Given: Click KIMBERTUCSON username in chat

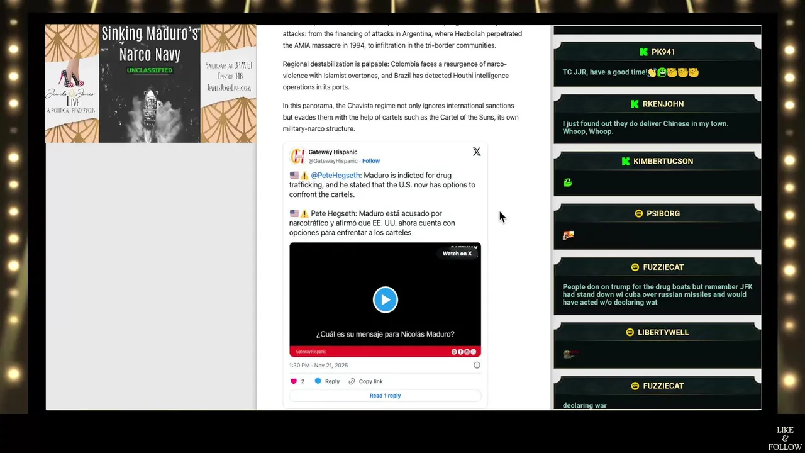Looking at the screenshot, I should pos(663,162).
